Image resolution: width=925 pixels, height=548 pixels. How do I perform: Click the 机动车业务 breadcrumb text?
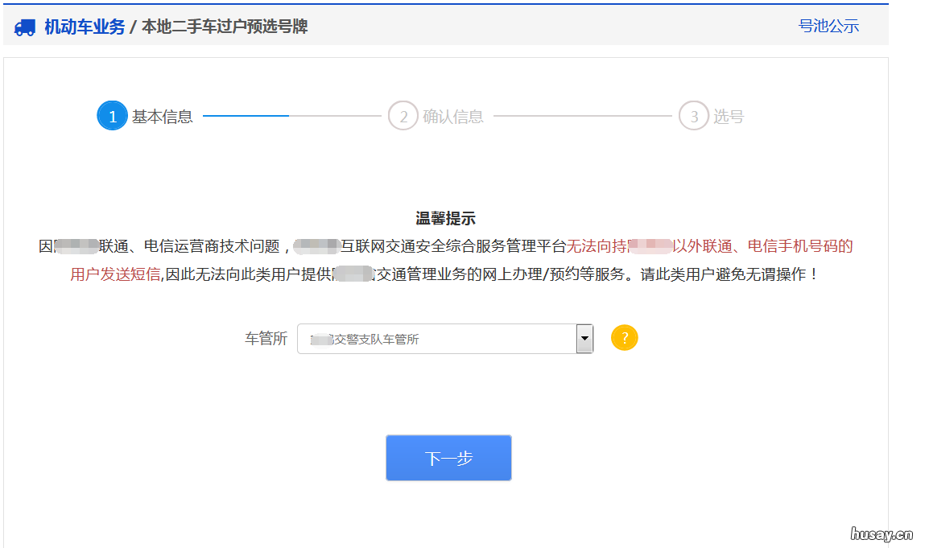coord(85,26)
